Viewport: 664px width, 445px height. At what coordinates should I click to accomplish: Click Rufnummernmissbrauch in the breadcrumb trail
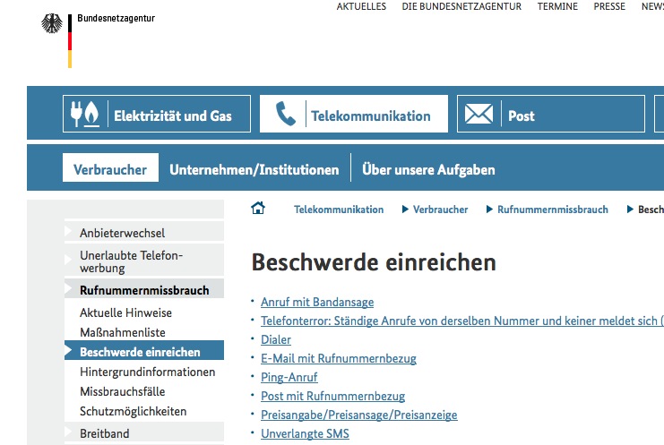point(552,210)
